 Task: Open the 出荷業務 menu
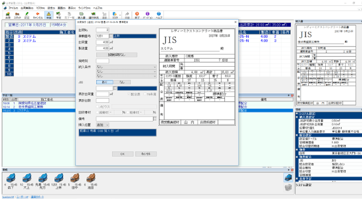tap(27, 8)
